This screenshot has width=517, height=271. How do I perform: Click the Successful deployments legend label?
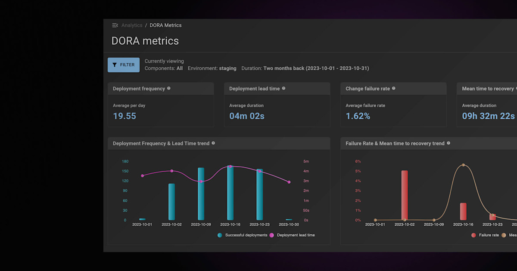pyautogui.click(x=246, y=235)
